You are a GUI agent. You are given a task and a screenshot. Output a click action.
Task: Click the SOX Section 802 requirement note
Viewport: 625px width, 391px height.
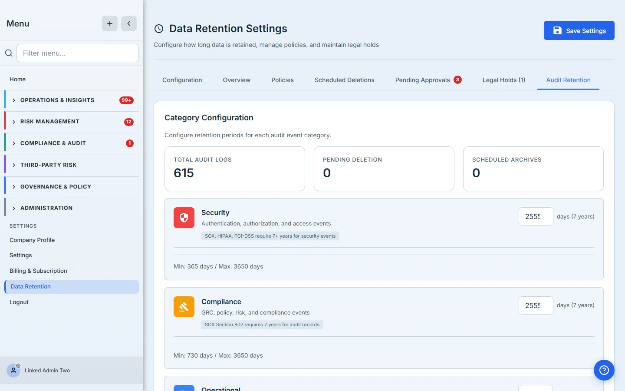pyautogui.click(x=262, y=325)
